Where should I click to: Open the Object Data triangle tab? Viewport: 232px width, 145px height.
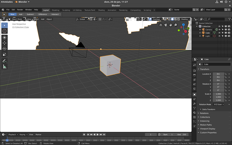(x=195, y=108)
